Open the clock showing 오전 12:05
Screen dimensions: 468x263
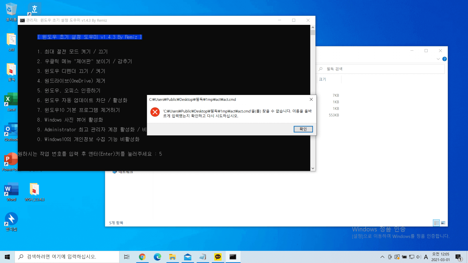441,257
